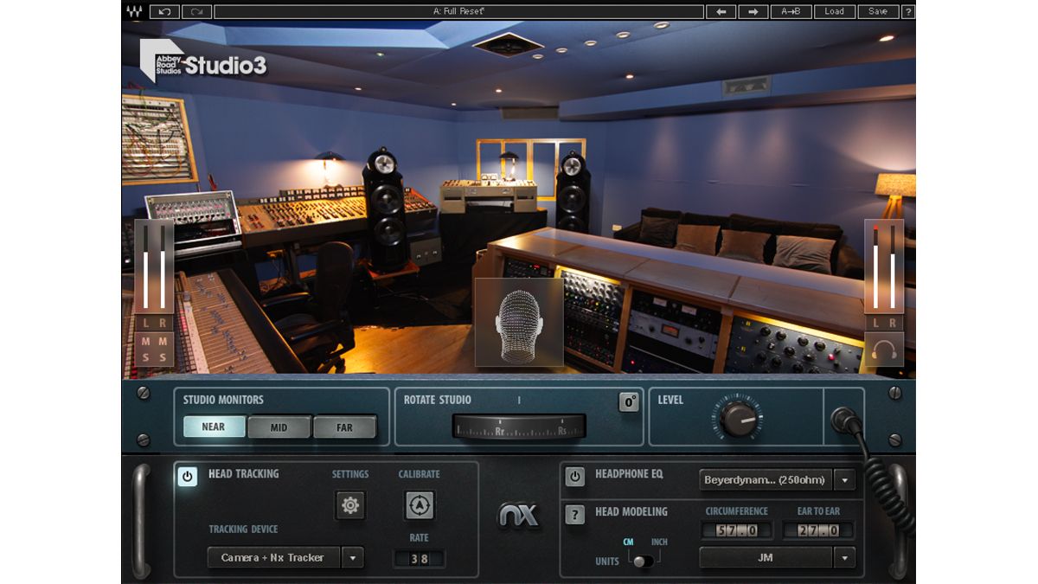The height and width of the screenshot is (584, 1038).
Task: Select MID studio monitors
Action: coord(279,427)
